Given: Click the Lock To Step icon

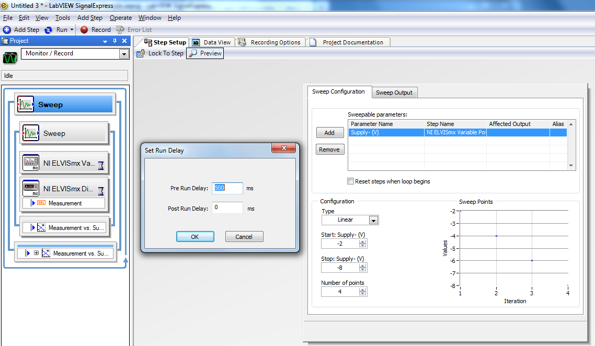Looking at the screenshot, I should pyautogui.click(x=141, y=53).
